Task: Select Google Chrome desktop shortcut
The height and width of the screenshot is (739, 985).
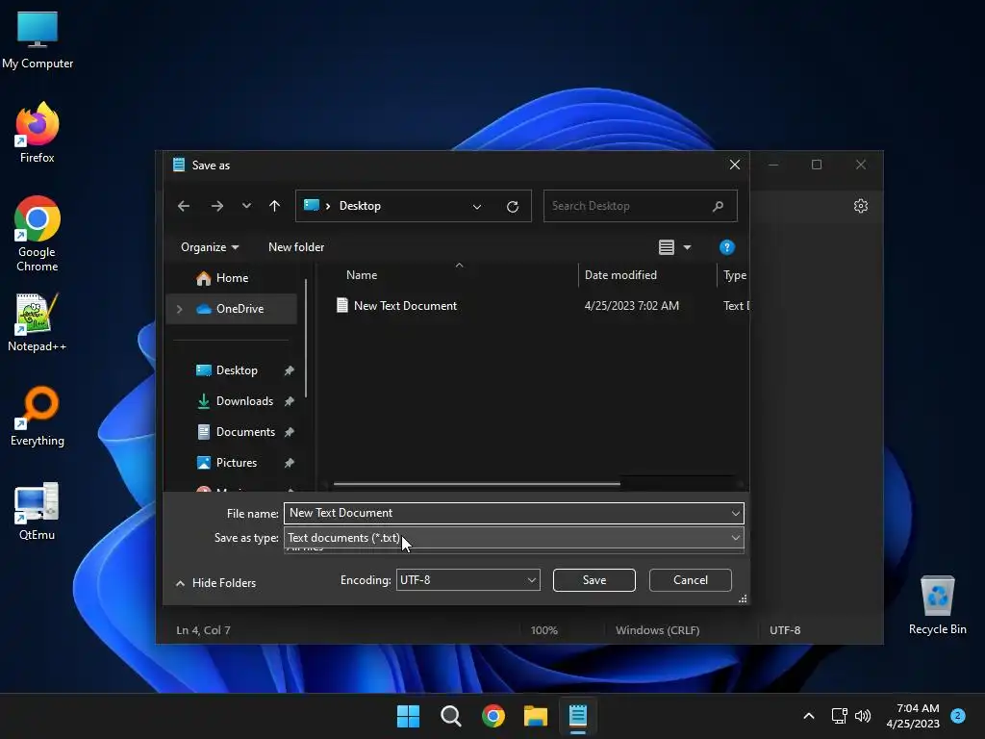Action: [x=38, y=234]
